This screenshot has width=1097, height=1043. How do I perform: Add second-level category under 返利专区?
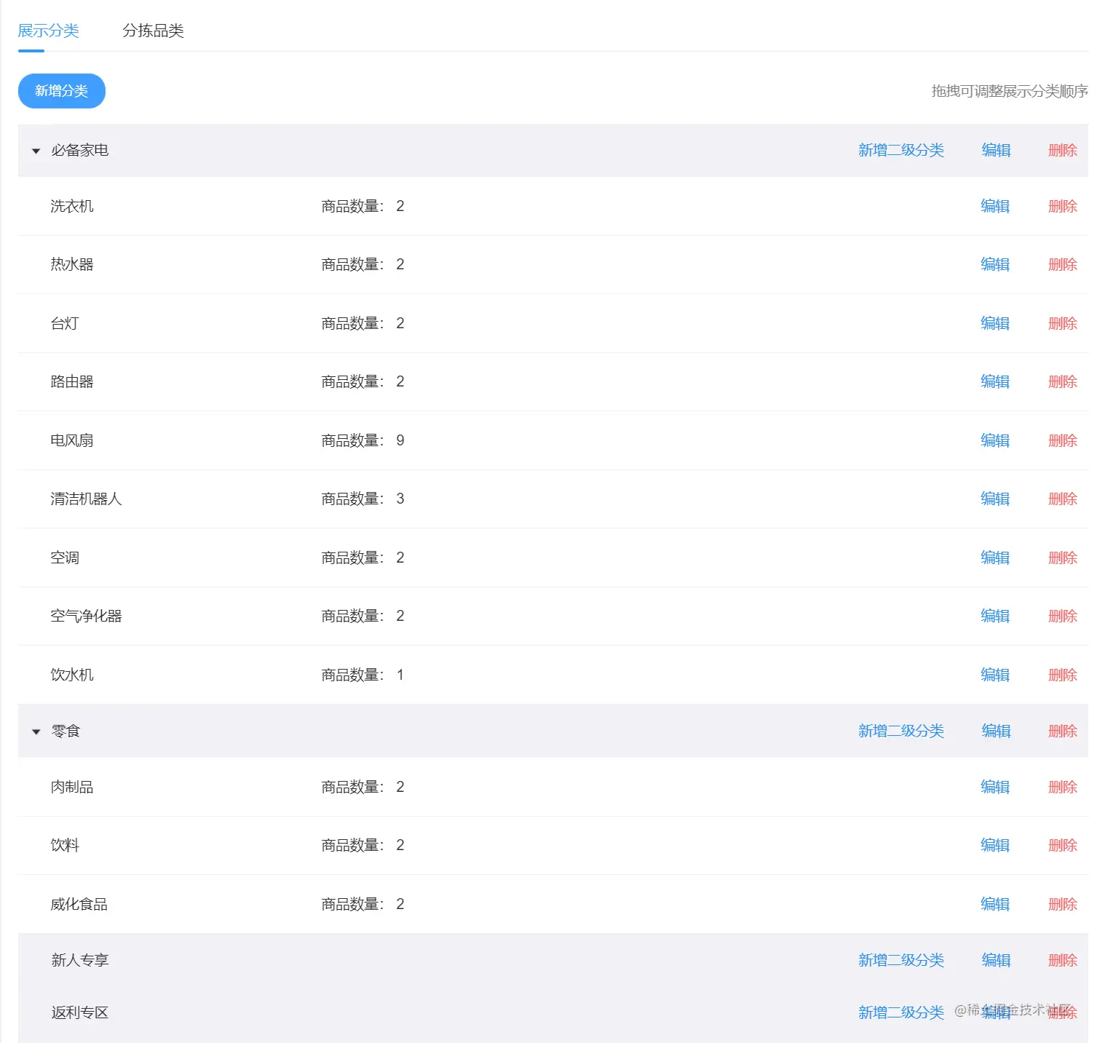pyautogui.click(x=900, y=1012)
